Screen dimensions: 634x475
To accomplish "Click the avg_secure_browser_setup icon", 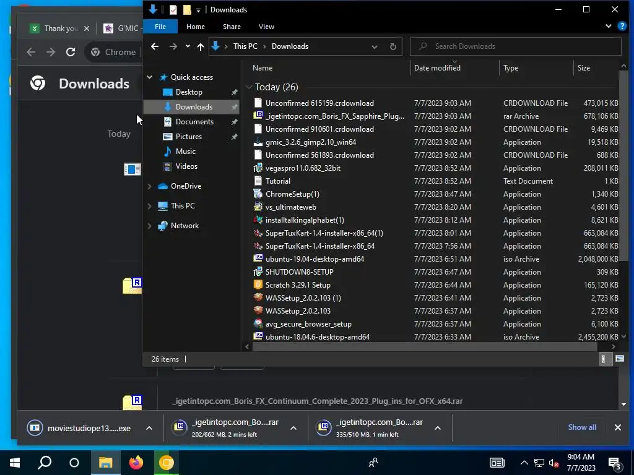I will pos(258,324).
